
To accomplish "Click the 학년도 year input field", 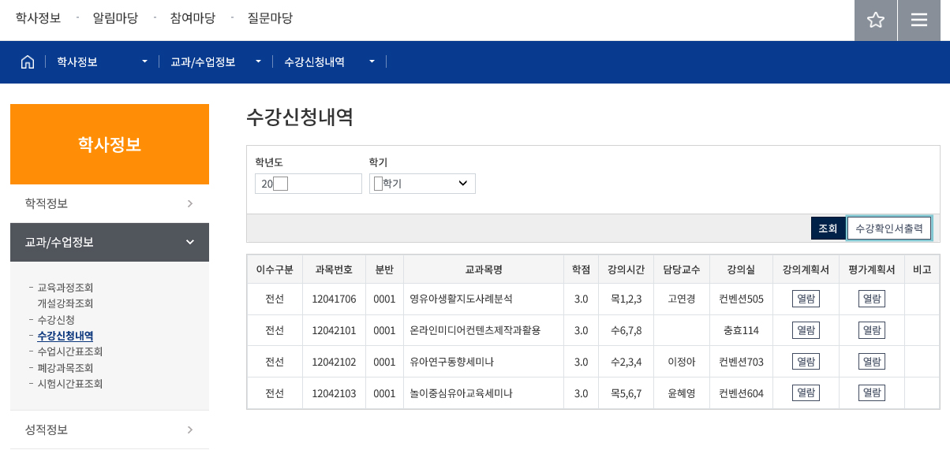I will click(x=309, y=184).
